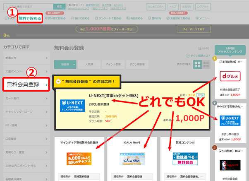Expand the カード発行 category
Image resolution: width=249 pixels, height=181 pixels.
pyautogui.click(x=25, y=99)
